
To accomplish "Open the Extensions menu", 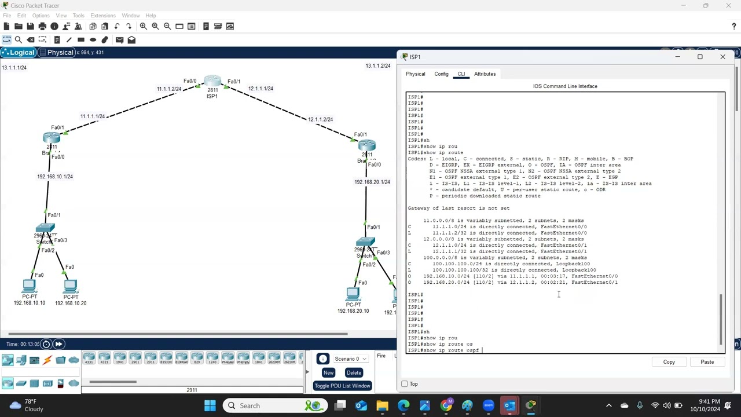I will click(x=102, y=16).
